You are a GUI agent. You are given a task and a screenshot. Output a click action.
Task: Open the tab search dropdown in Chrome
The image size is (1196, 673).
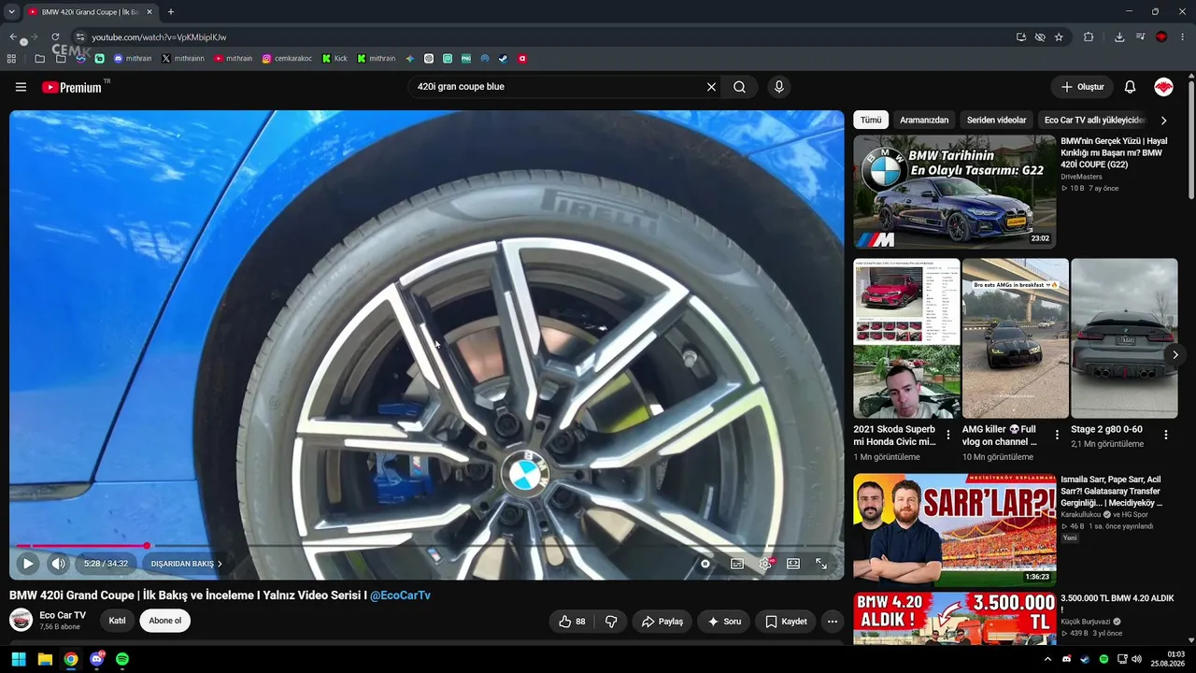click(x=11, y=12)
